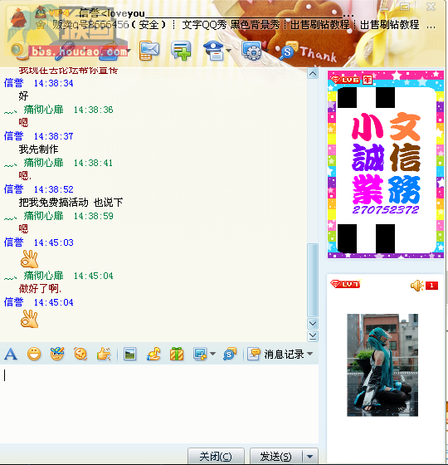Click the number 270752372 on QQ show
This screenshot has height=465, width=448.
click(x=386, y=210)
